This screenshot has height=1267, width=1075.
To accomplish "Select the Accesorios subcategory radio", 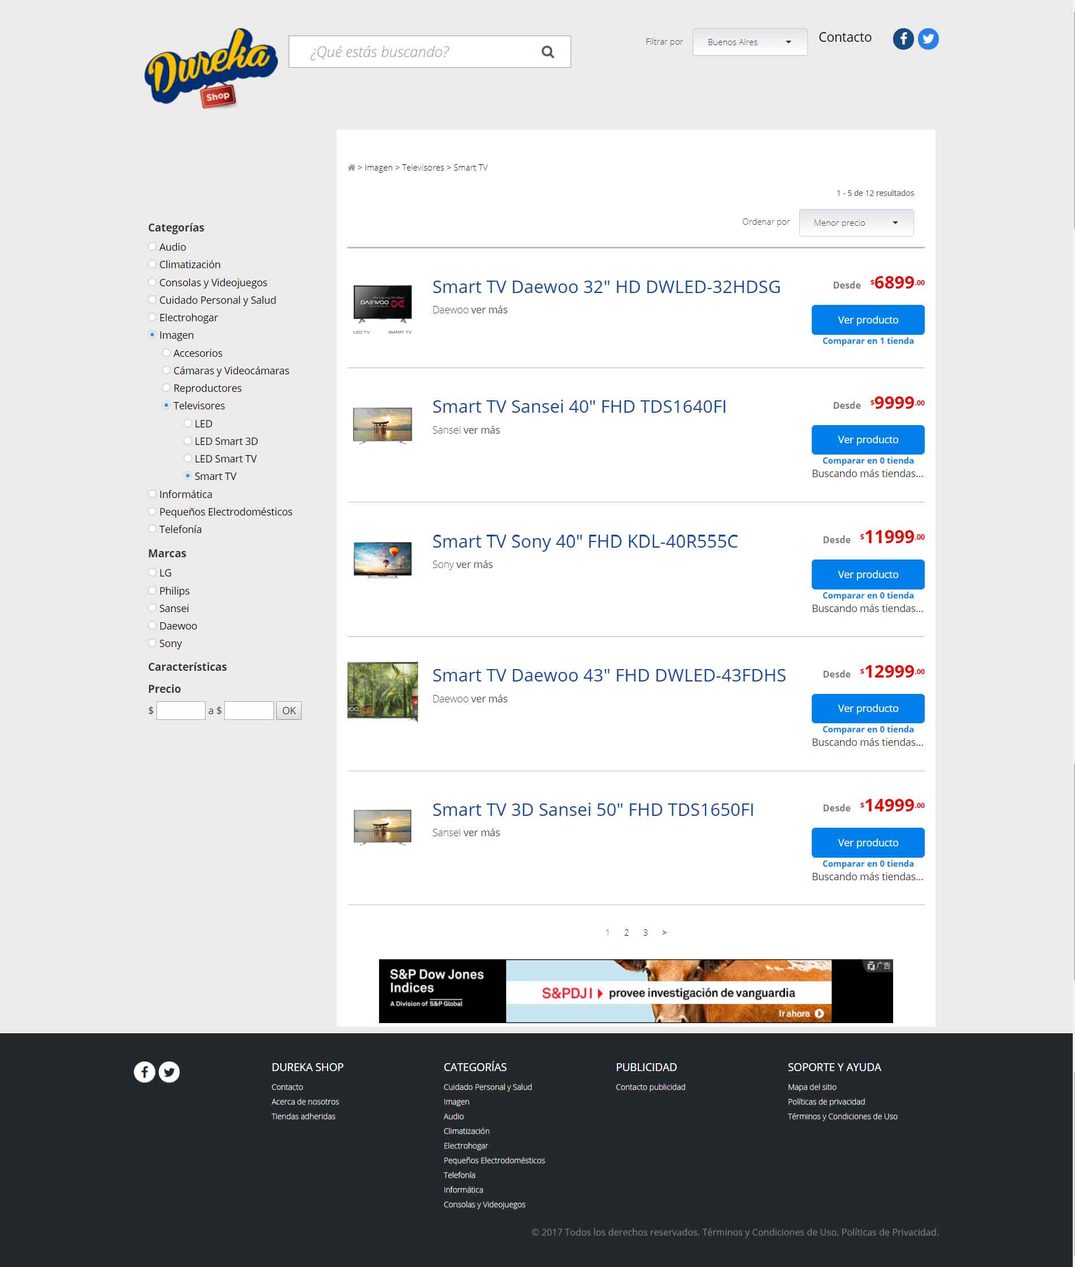I will point(166,353).
